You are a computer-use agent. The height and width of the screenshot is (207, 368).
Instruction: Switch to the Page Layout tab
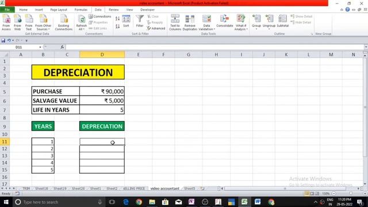[x=59, y=10]
